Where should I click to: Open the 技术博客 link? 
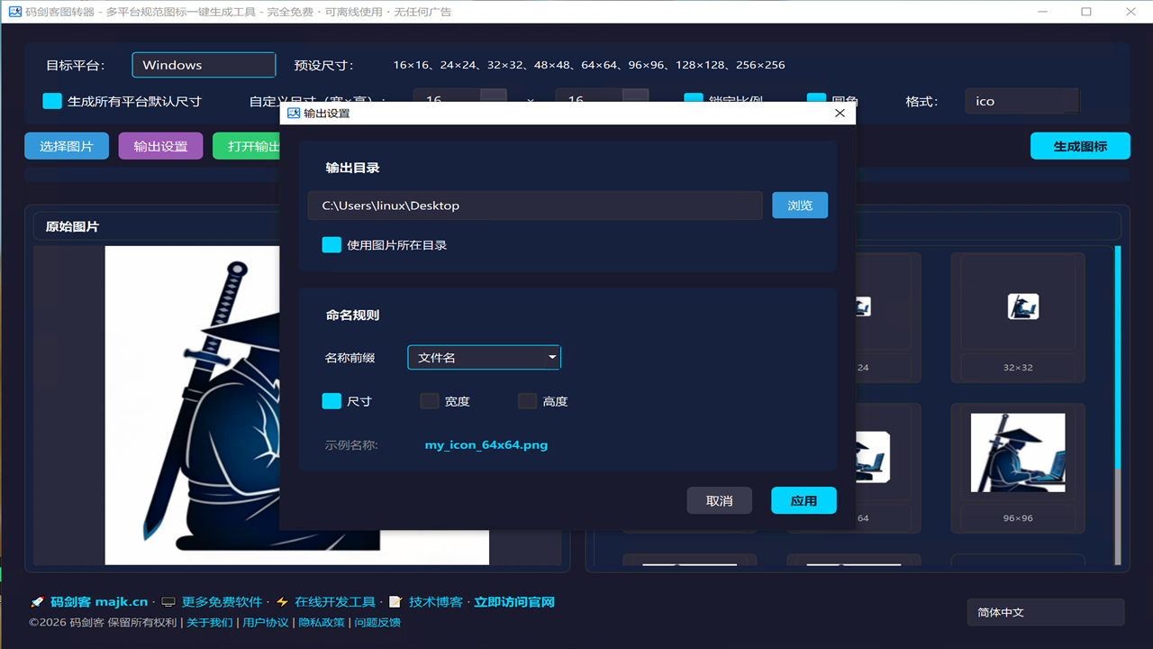coord(436,602)
